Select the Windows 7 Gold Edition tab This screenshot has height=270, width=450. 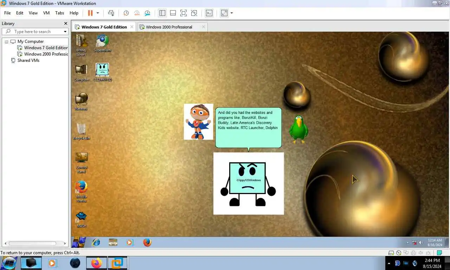click(x=104, y=27)
